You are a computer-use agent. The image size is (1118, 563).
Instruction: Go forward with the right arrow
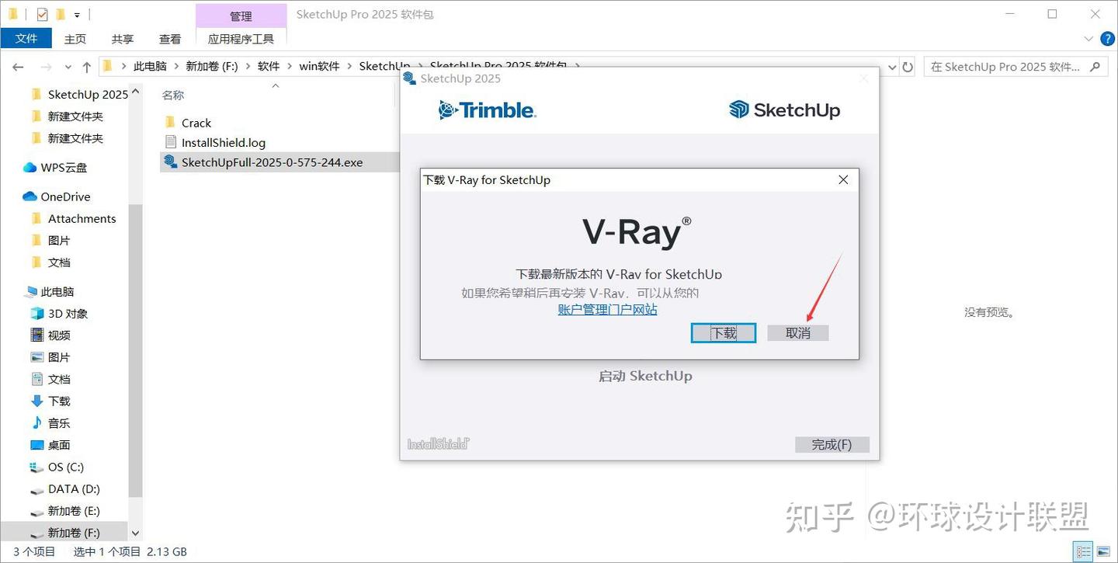click(x=46, y=67)
